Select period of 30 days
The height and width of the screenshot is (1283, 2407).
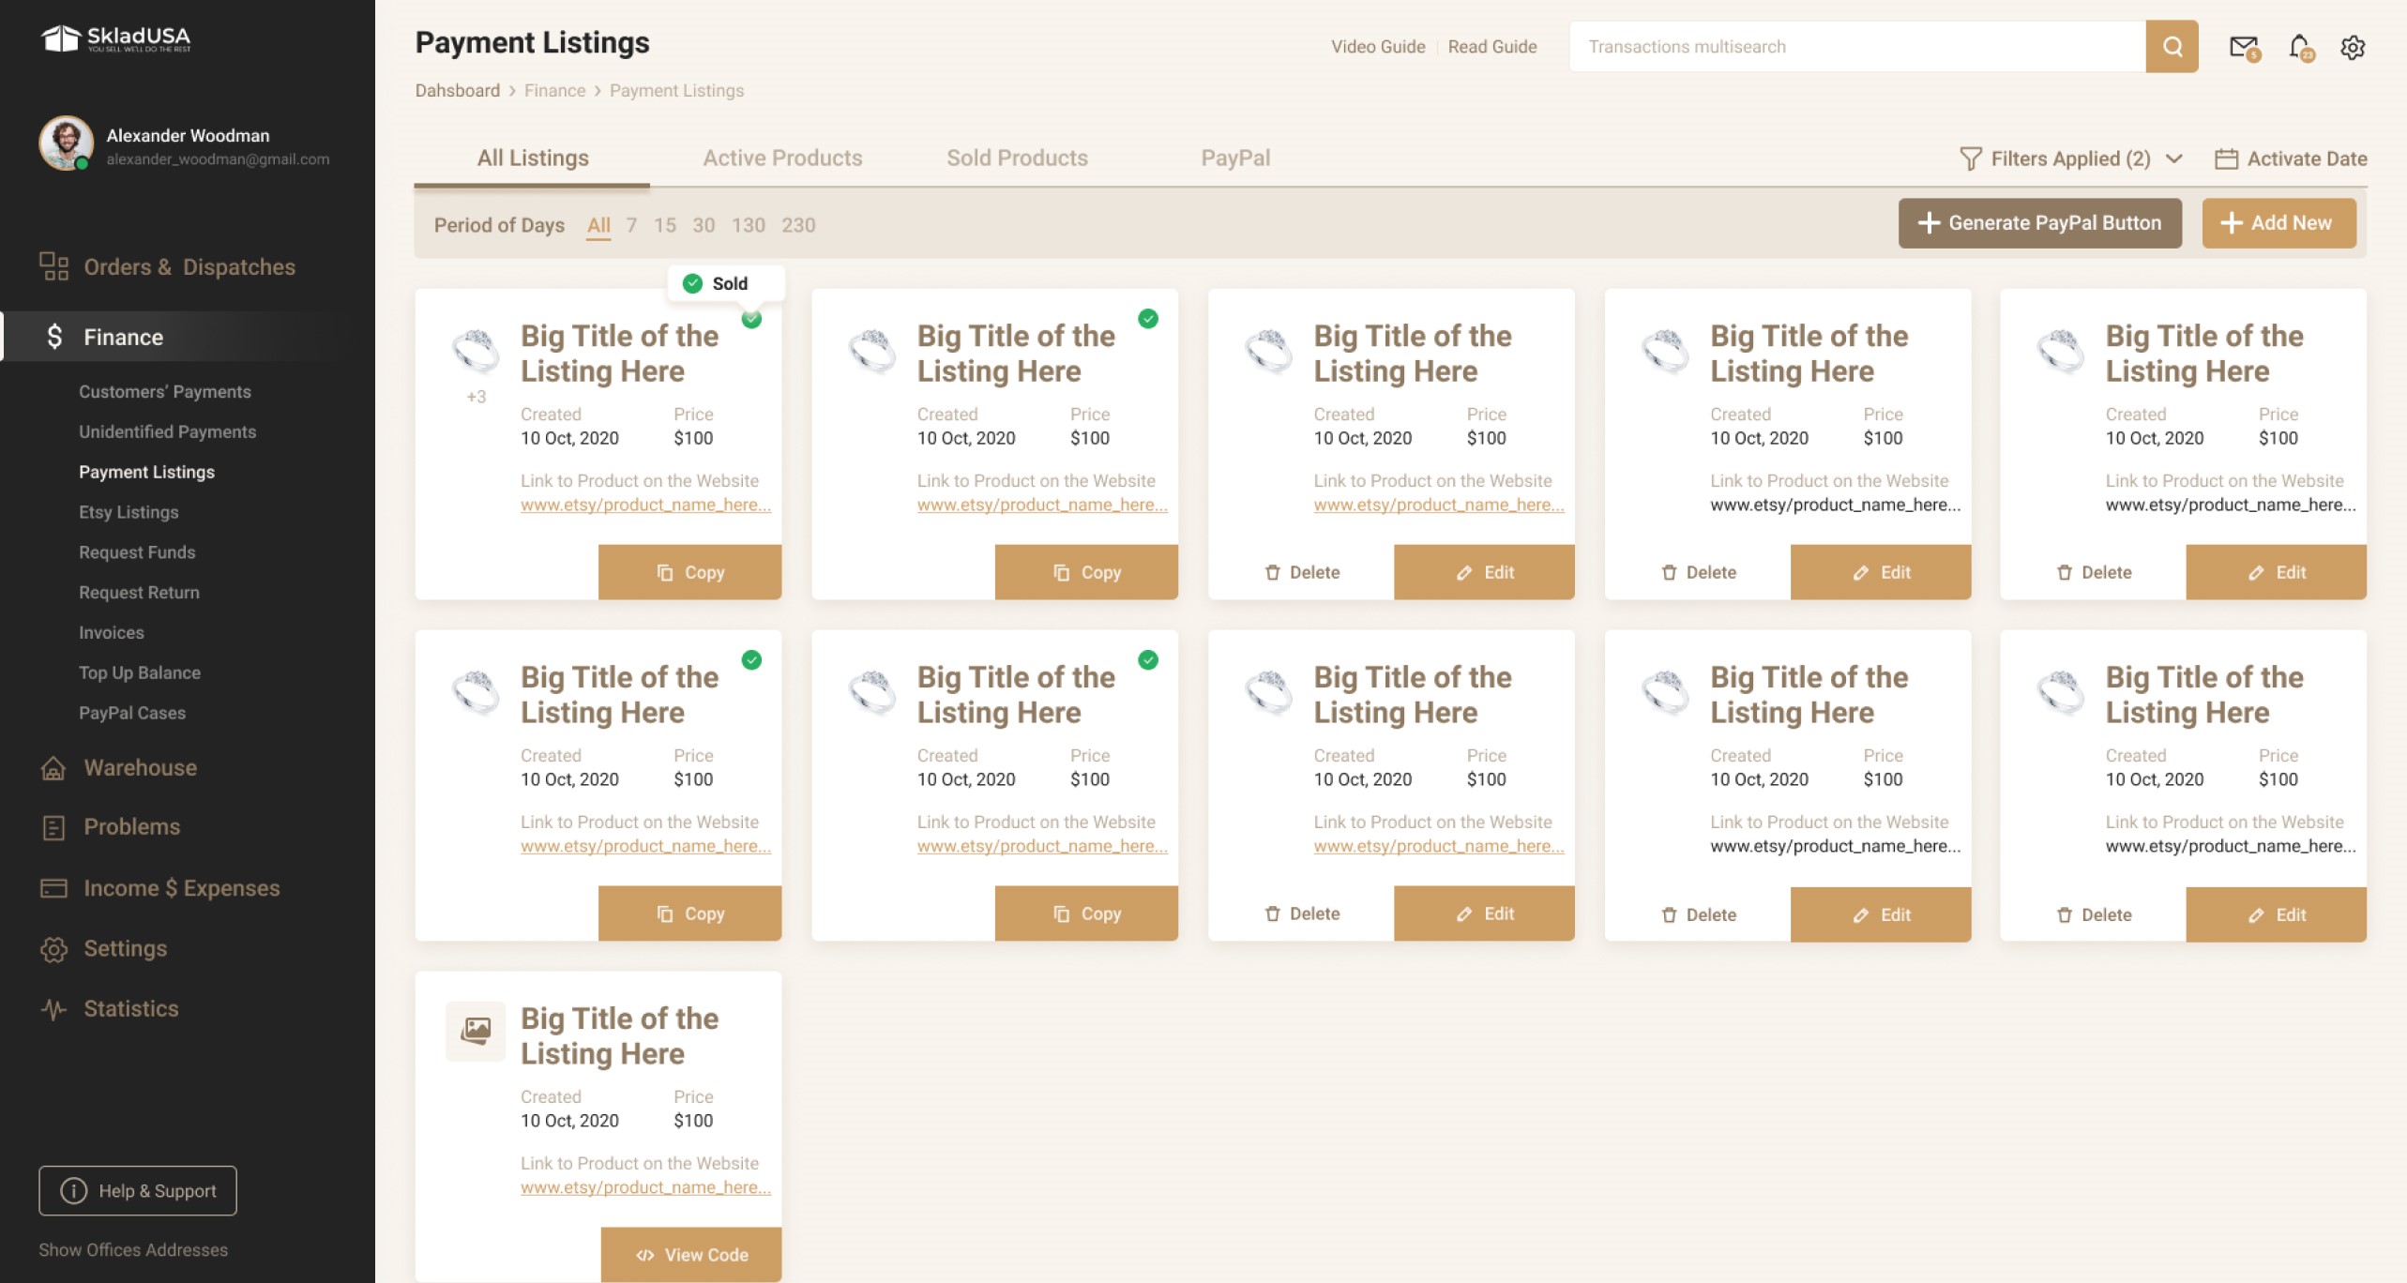coord(704,224)
